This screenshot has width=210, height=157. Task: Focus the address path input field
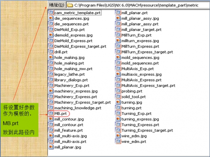(138, 5)
